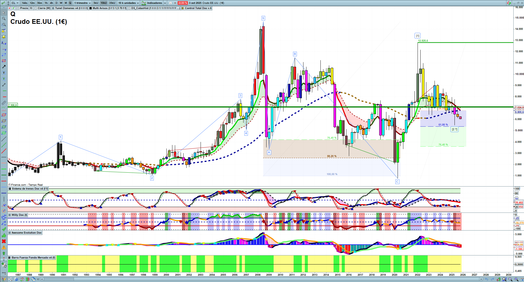Image resolution: width=524 pixels, height=282 pixels.
Task: Pick the alert bell with cursor tool
Action: point(4,31)
